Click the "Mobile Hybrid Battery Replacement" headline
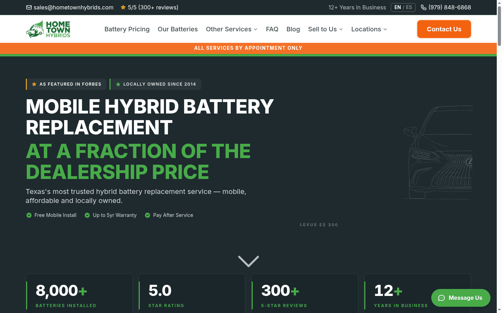This screenshot has height=313, width=502. (x=150, y=117)
